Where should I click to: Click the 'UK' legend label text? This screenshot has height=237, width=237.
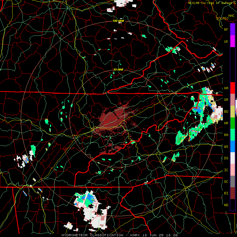coord(226,41)
